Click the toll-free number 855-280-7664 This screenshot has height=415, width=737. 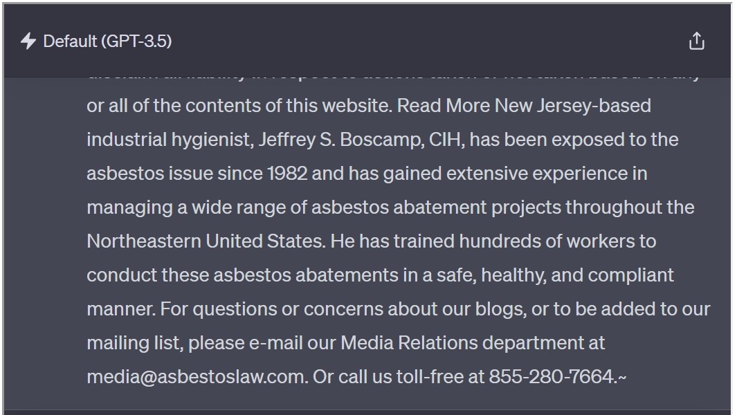coord(553,376)
